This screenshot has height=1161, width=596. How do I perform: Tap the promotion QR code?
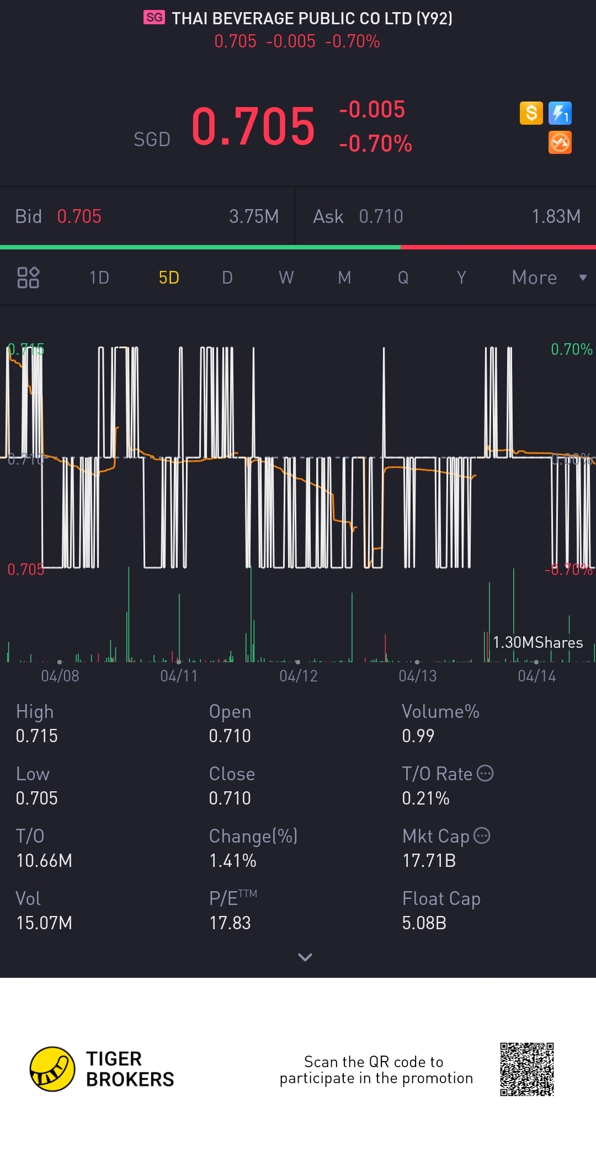(527, 1069)
